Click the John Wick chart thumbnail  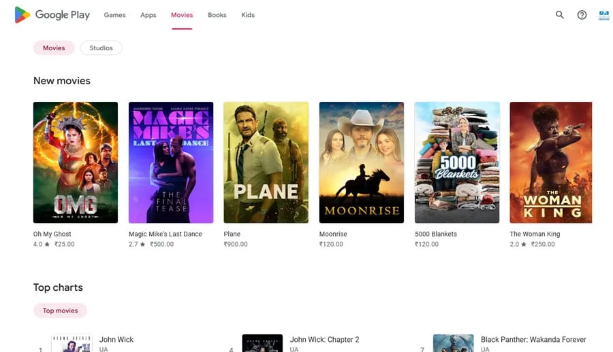72,343
